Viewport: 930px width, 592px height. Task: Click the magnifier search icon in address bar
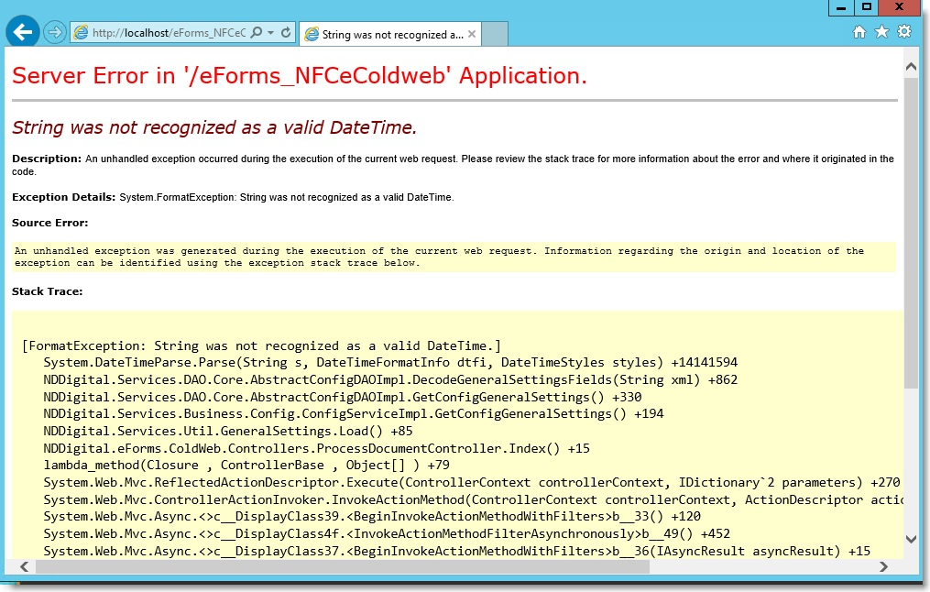[x=257, y=33]
